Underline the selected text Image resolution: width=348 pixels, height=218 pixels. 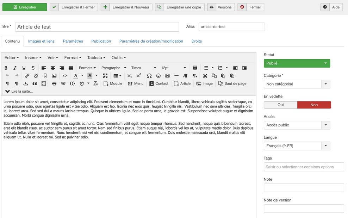(24, 68)
